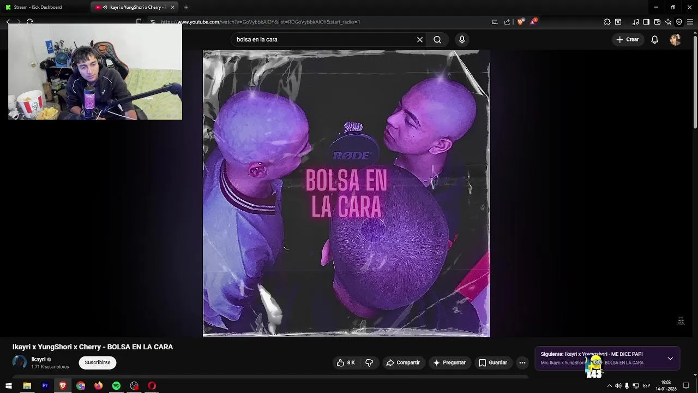698x393 pixels.
Task: Click the Guardar button
Action: click(493, 362)
